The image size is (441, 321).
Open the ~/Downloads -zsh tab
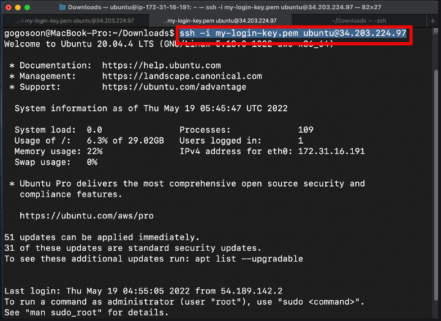pyautogui.click(x=358, y=21)
